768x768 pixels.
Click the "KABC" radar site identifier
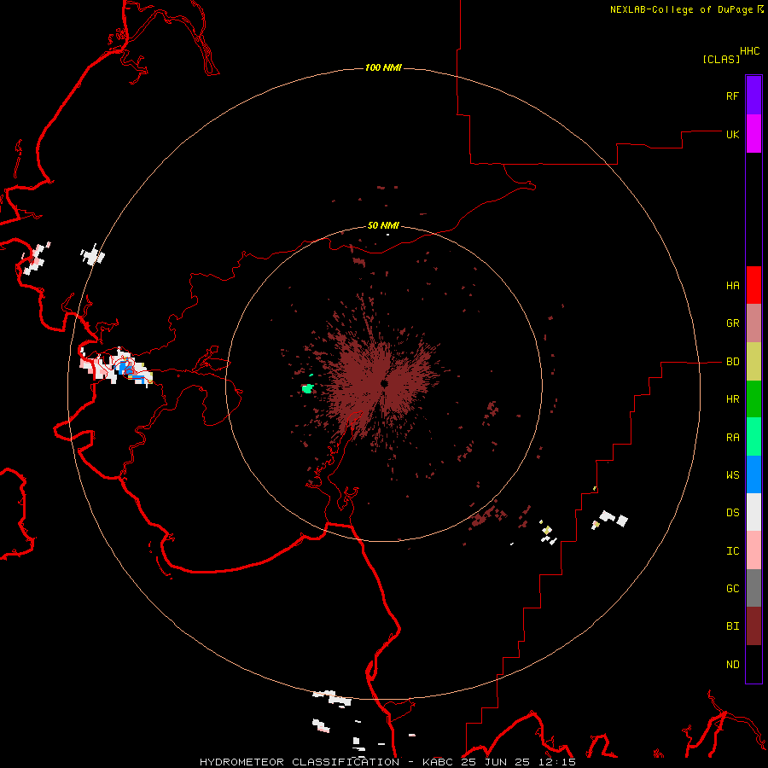(x=439, y=762)
